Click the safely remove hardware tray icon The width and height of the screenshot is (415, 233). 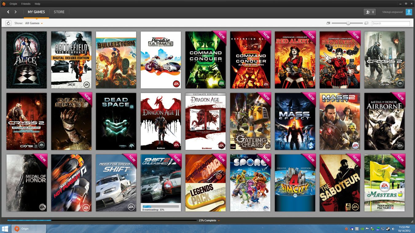373,229
